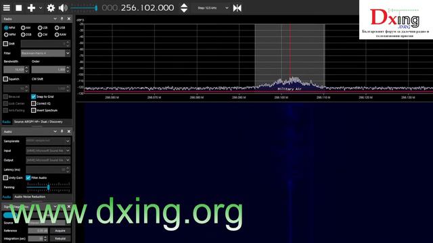Select NFM demodulation mode

tap(9, 28)
